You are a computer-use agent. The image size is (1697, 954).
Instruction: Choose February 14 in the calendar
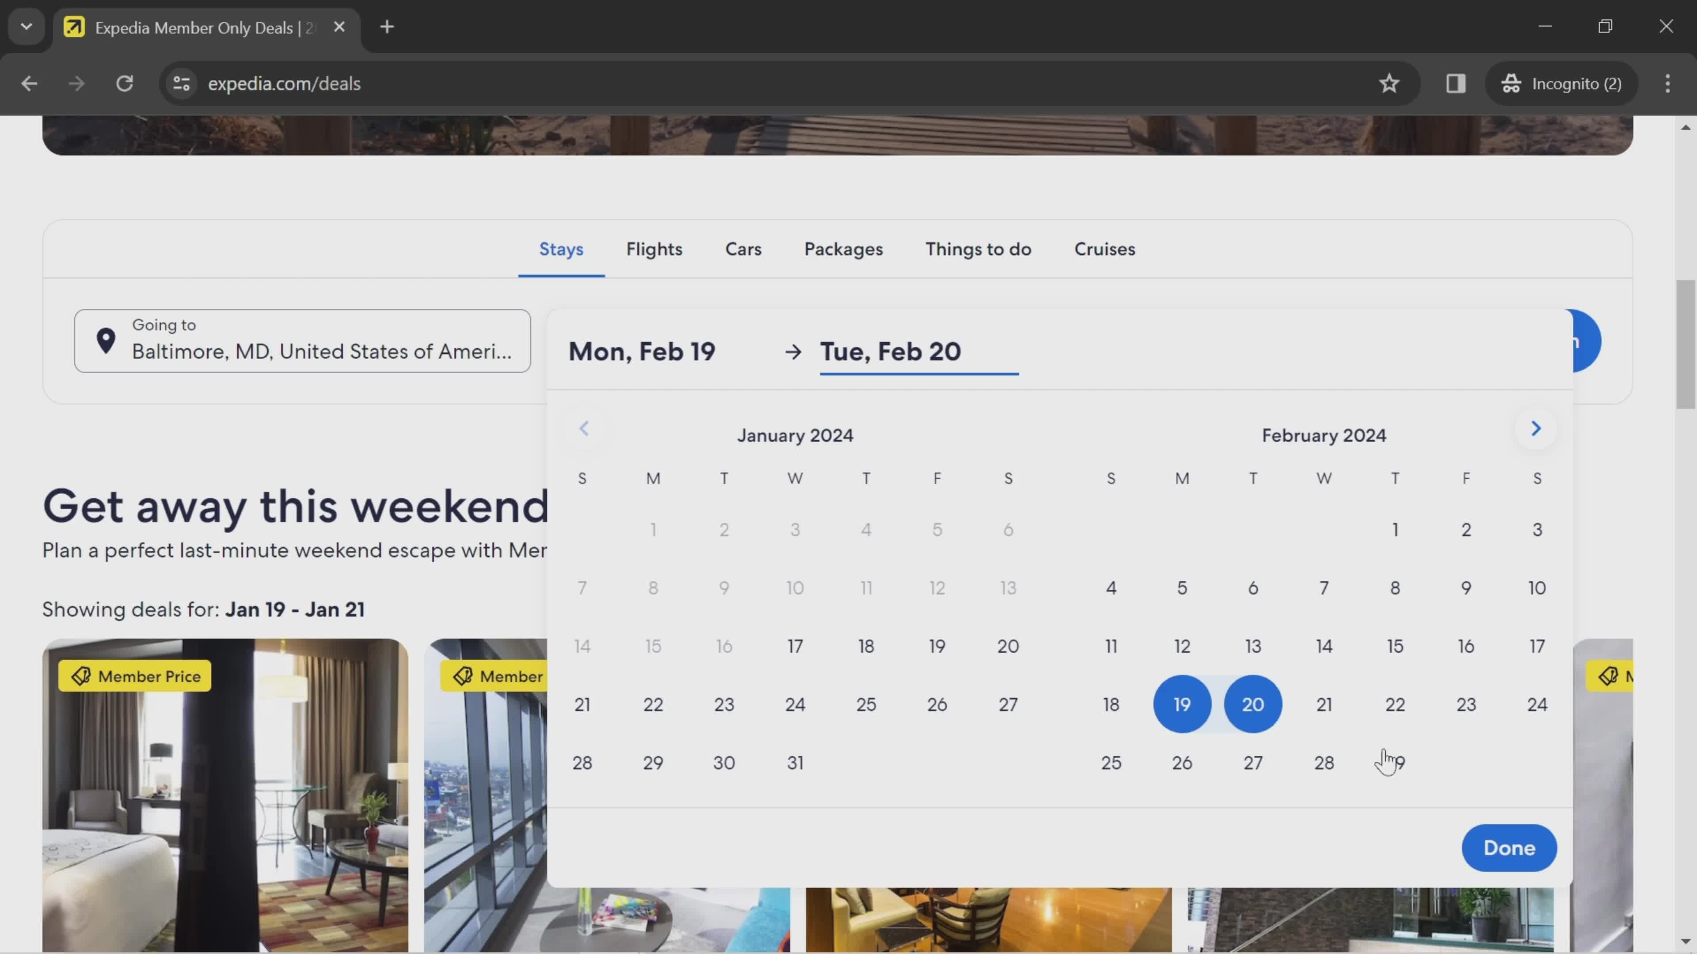1324,647
